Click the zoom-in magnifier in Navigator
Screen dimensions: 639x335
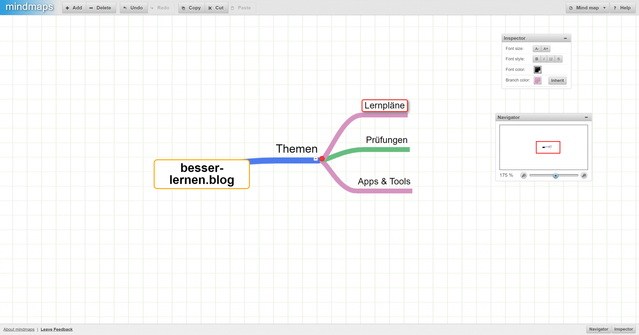pos(584,175)
